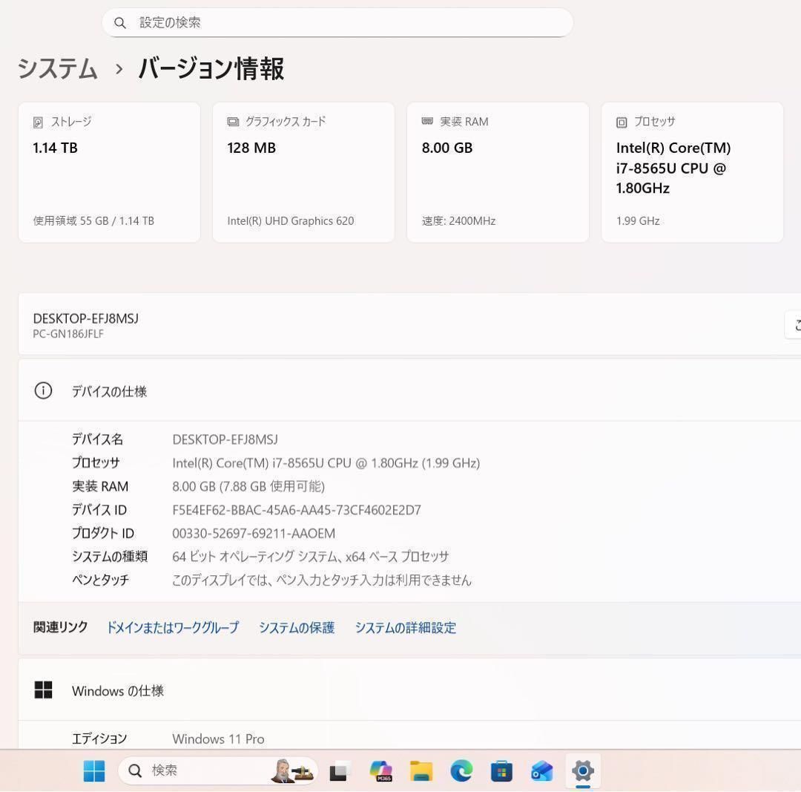
Task: Select the システムの種類 64 ビット value
Action: pos(311,556)
